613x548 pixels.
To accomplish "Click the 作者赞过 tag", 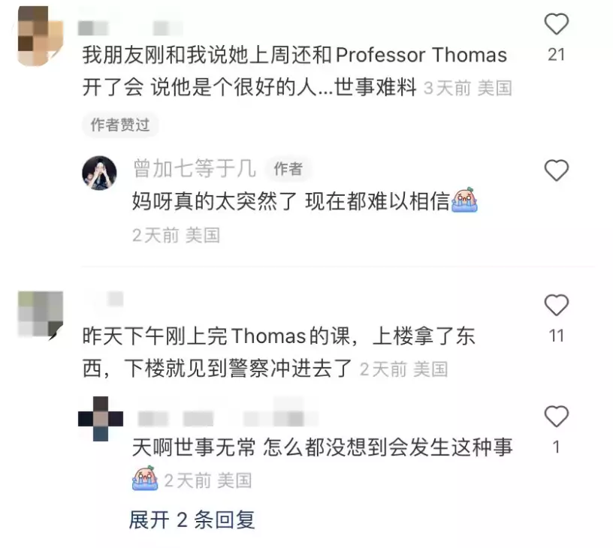I will click(120, 125).
